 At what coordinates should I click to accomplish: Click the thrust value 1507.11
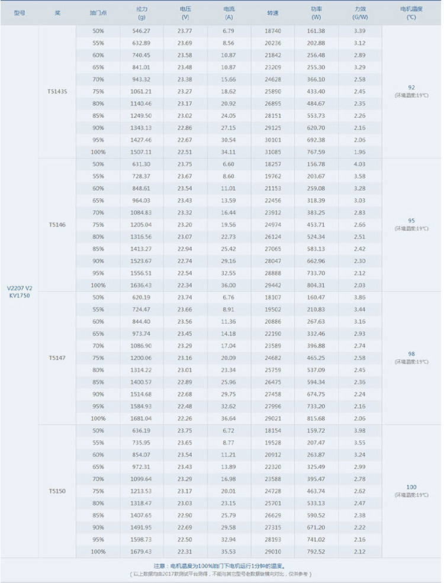(x=141, y=152)
